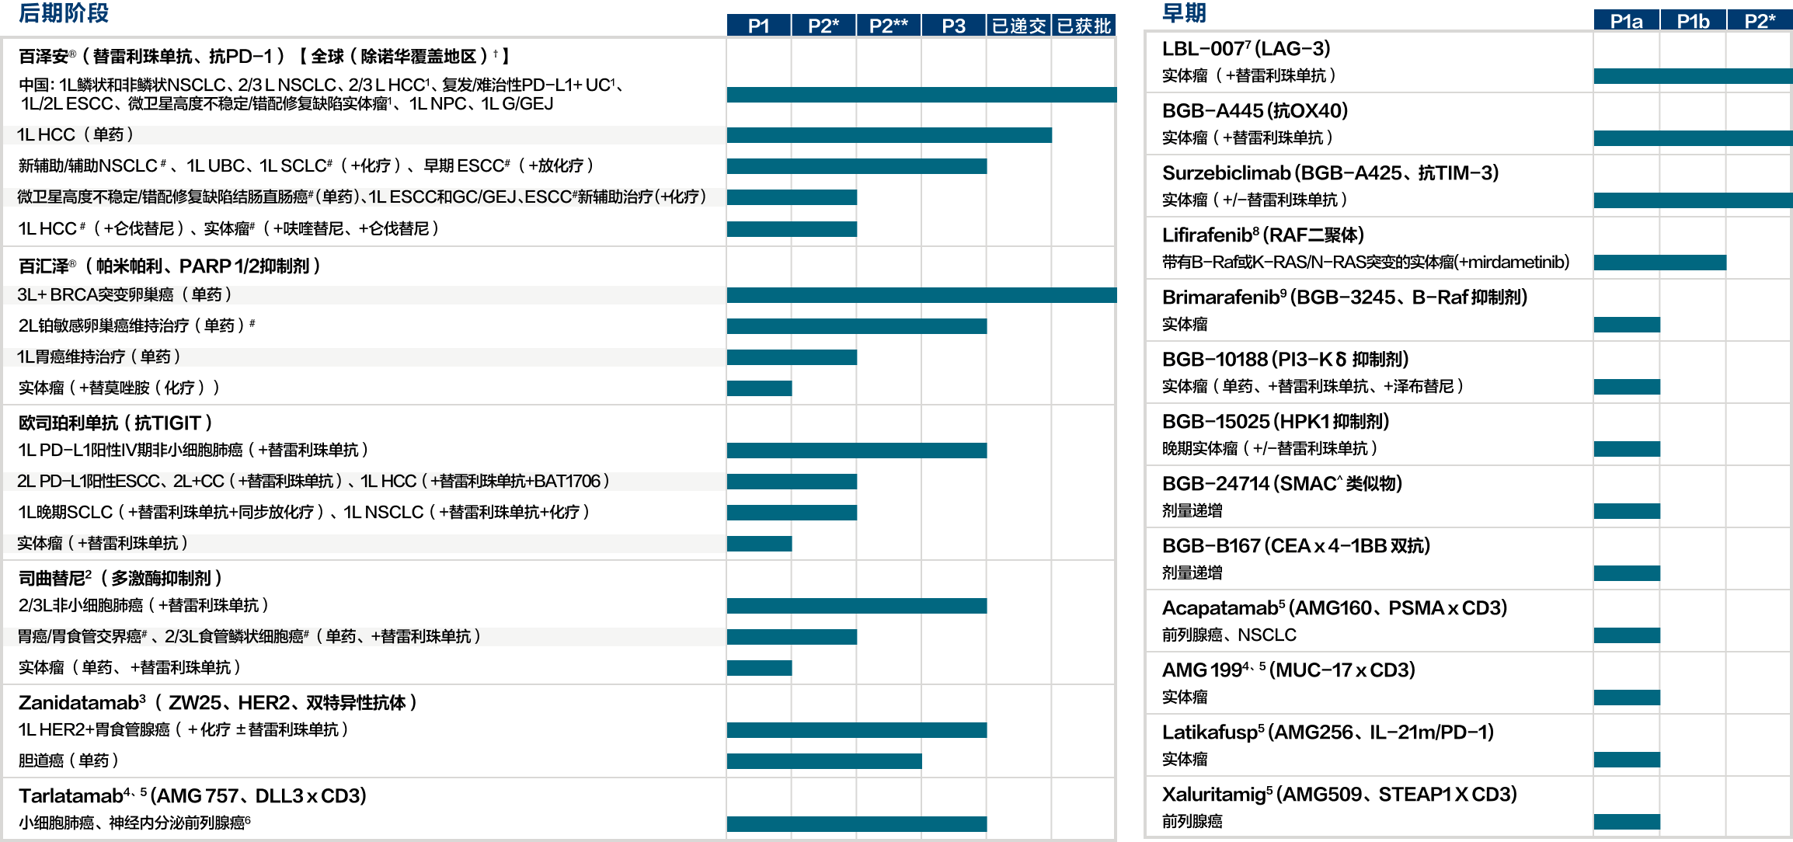Click the 1L晚期SCLC row
This screenshot has width=1793, height=842.
[304, 512]
